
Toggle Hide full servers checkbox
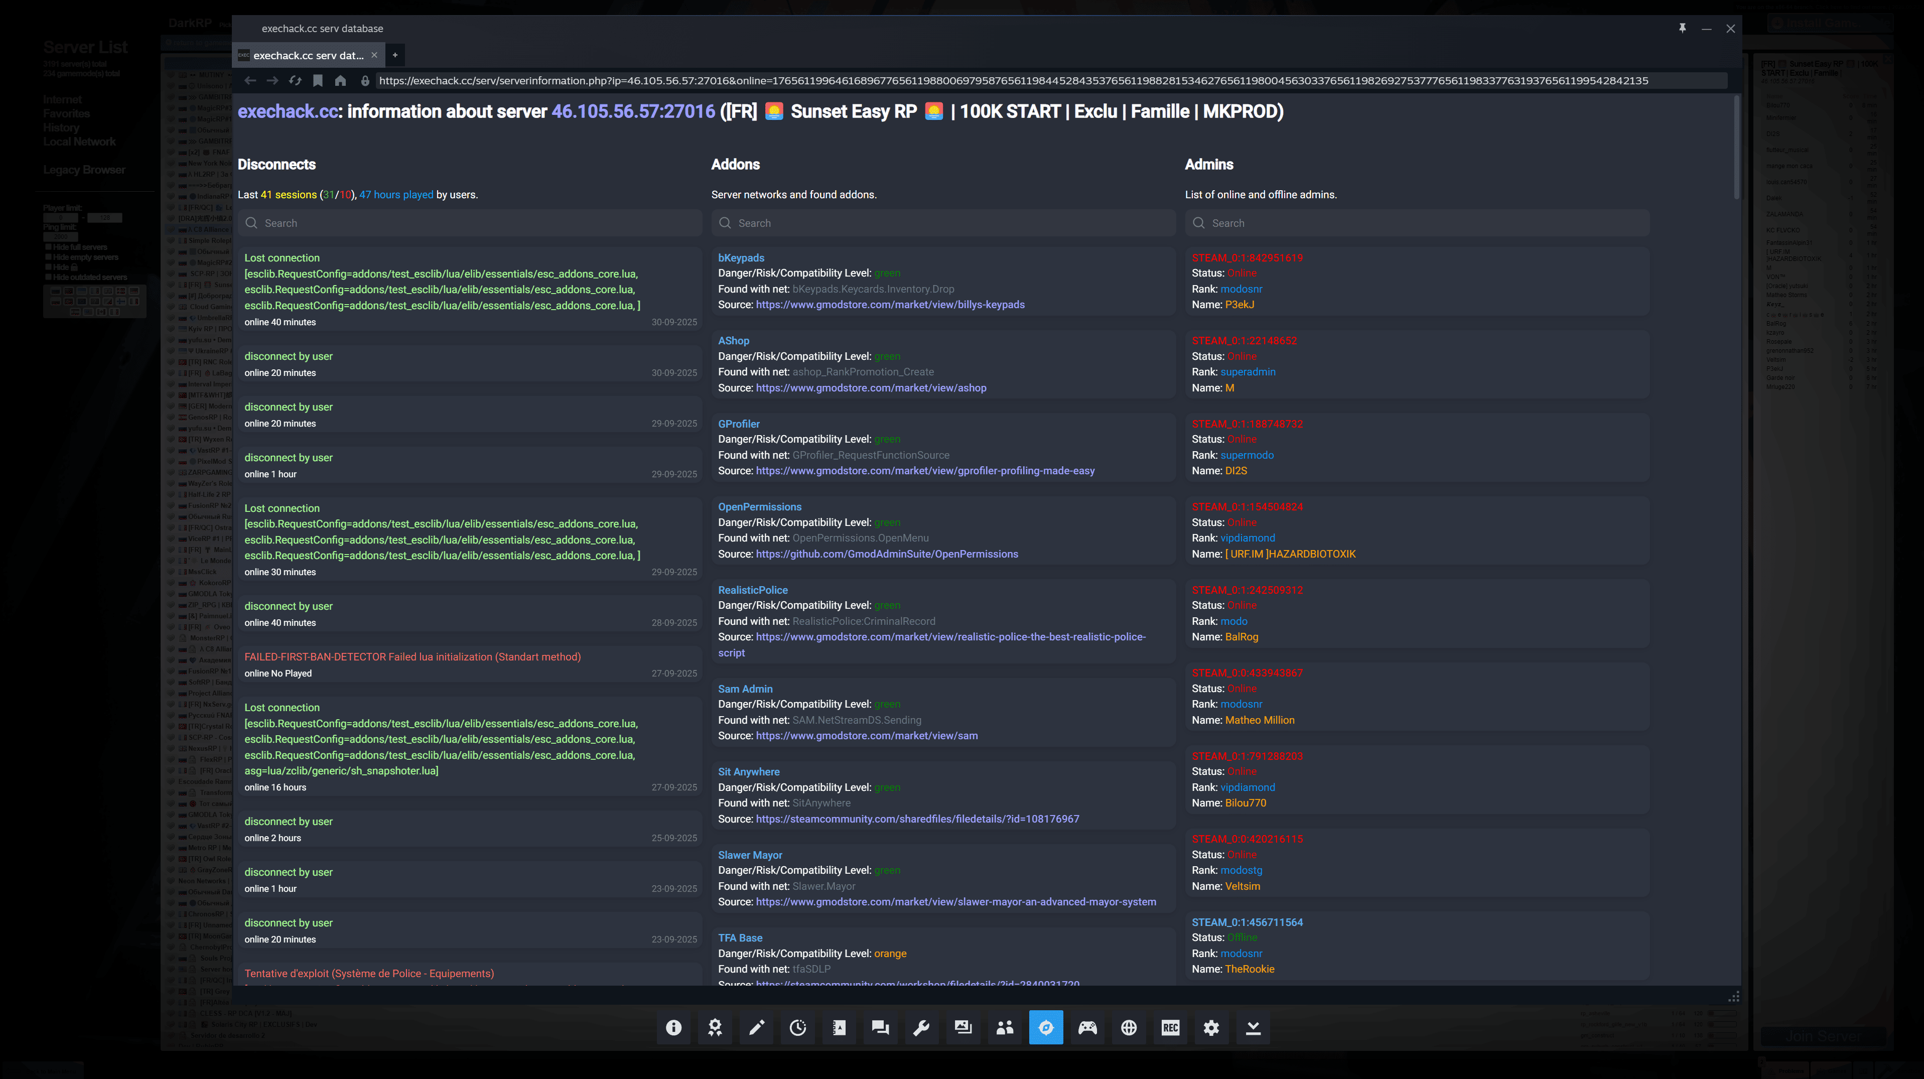(x=49, y=247)
